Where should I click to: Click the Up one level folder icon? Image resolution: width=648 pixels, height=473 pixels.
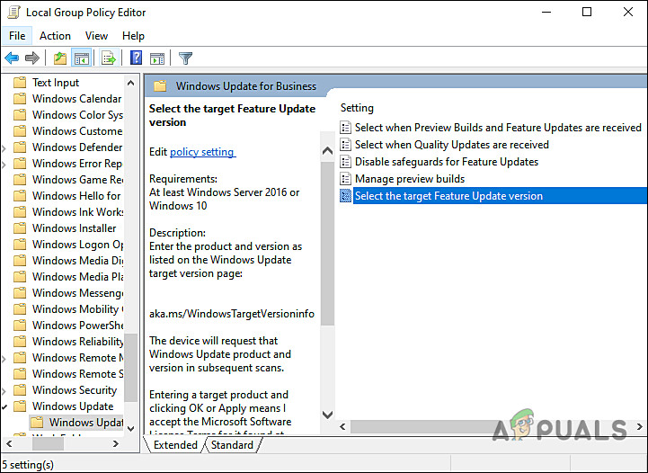pos(59,58)
